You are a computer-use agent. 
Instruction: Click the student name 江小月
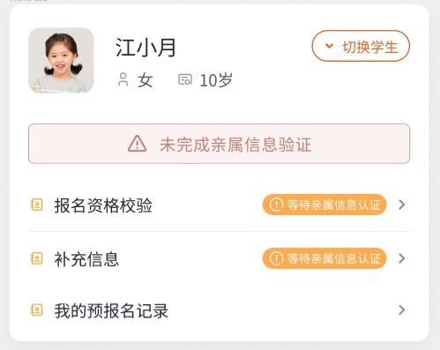click(x=145, y=48)
